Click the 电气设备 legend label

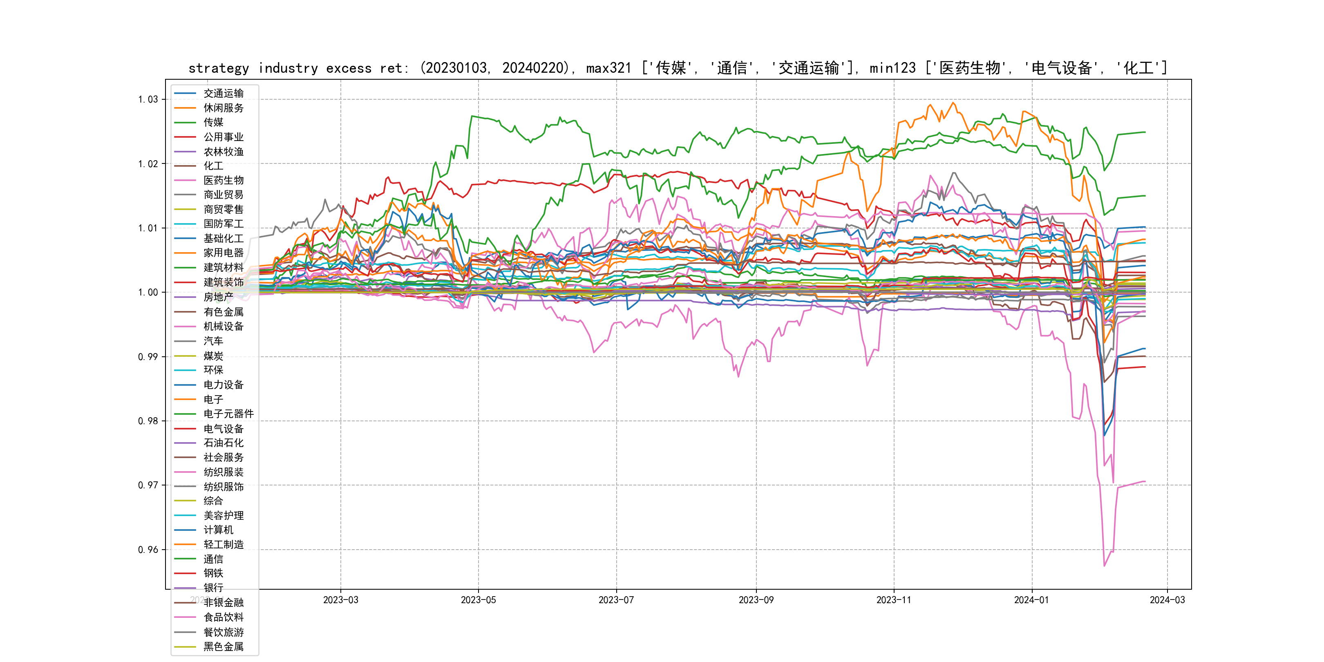pos(224,429)
